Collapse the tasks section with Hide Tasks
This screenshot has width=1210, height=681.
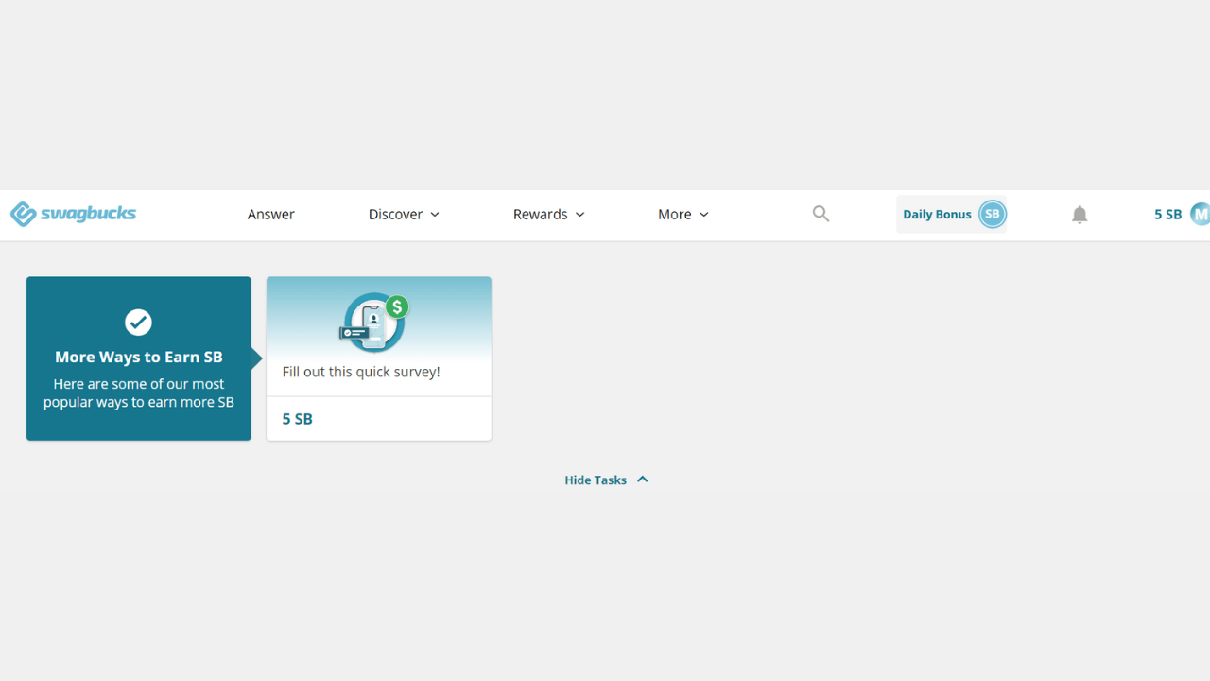(x=596, y=480)
